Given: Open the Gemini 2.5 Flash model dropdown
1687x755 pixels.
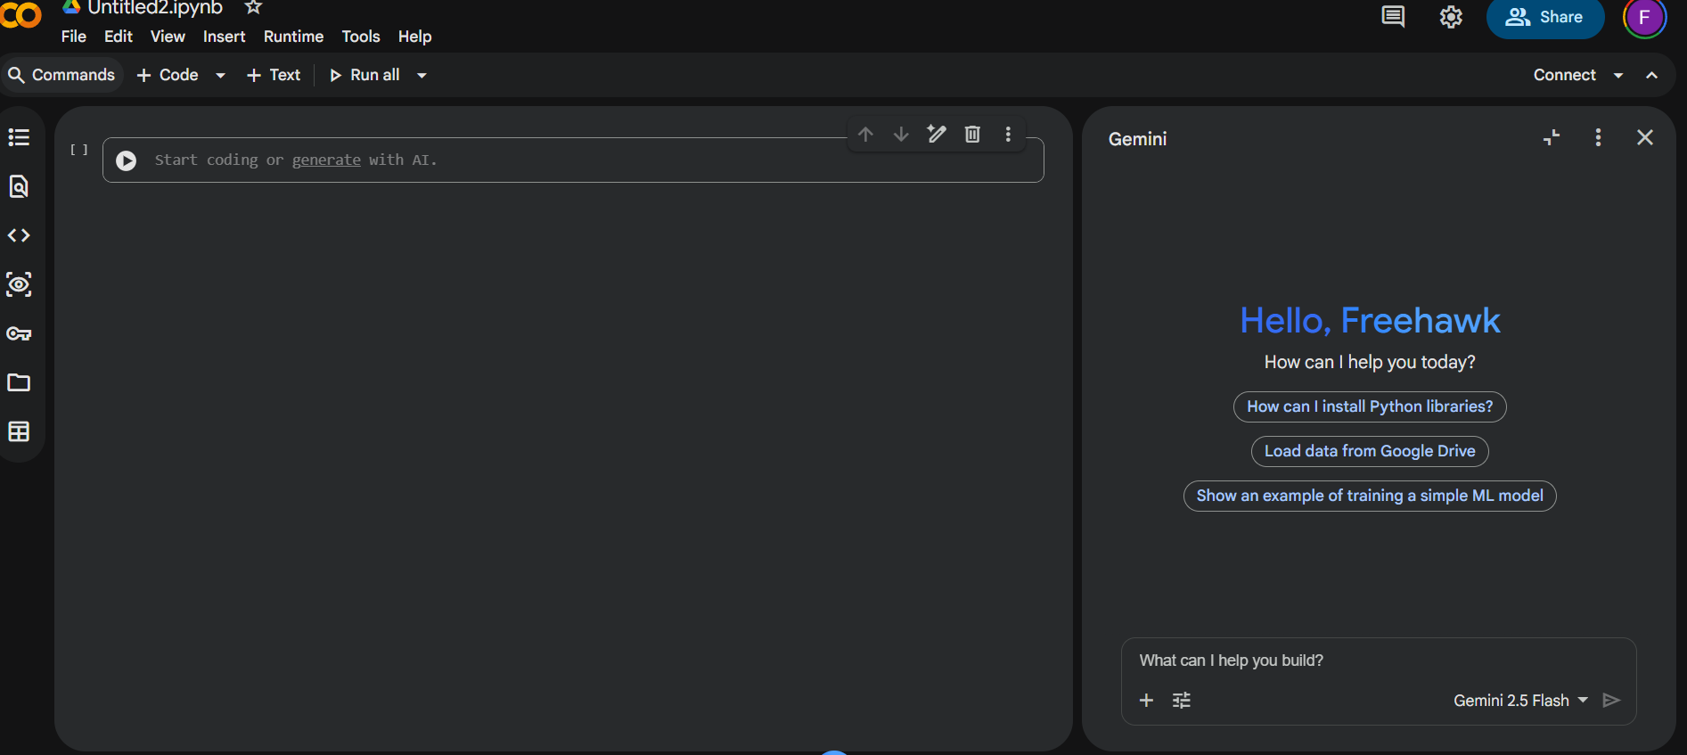Looking at the screenshot, I should (x=1520, y=701).
